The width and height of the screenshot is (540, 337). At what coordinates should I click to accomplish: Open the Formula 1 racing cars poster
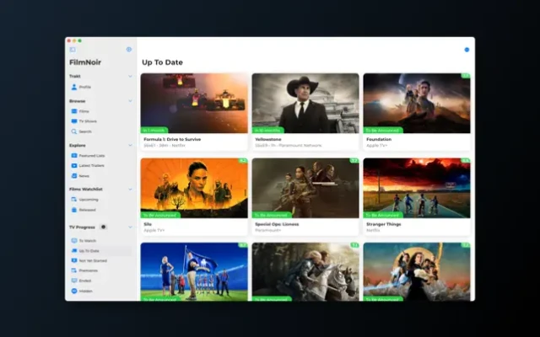coord(194,103)
